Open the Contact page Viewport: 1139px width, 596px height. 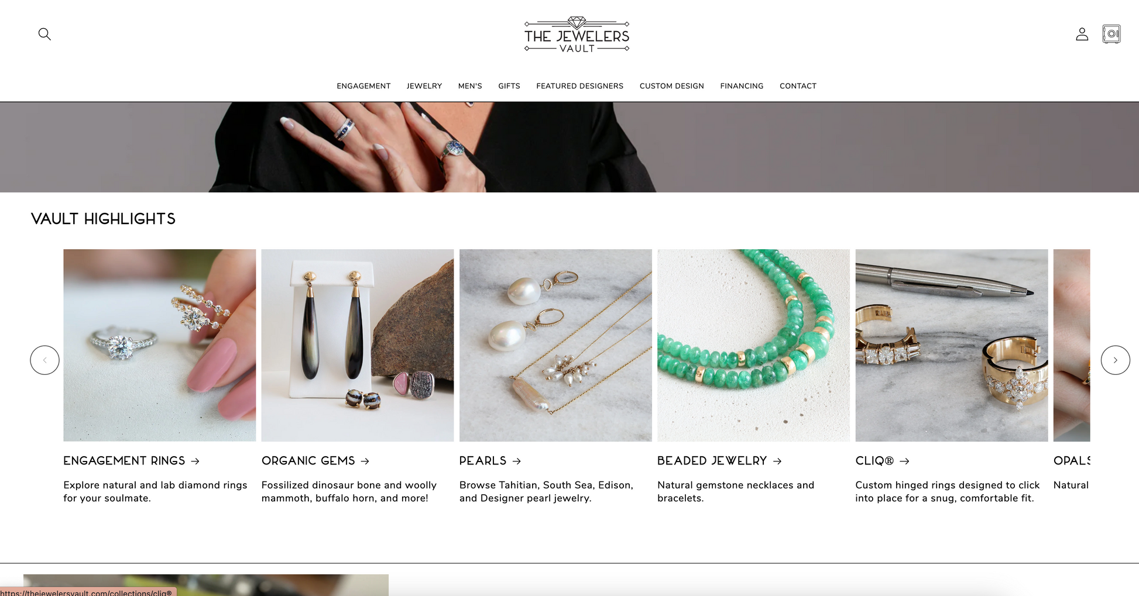[798, 86]
